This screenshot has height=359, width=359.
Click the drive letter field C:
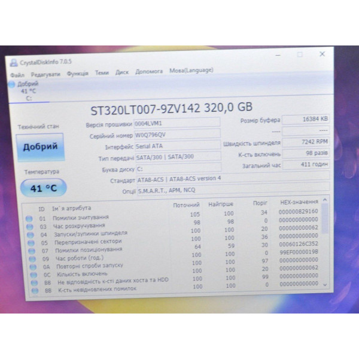(179, 168)
